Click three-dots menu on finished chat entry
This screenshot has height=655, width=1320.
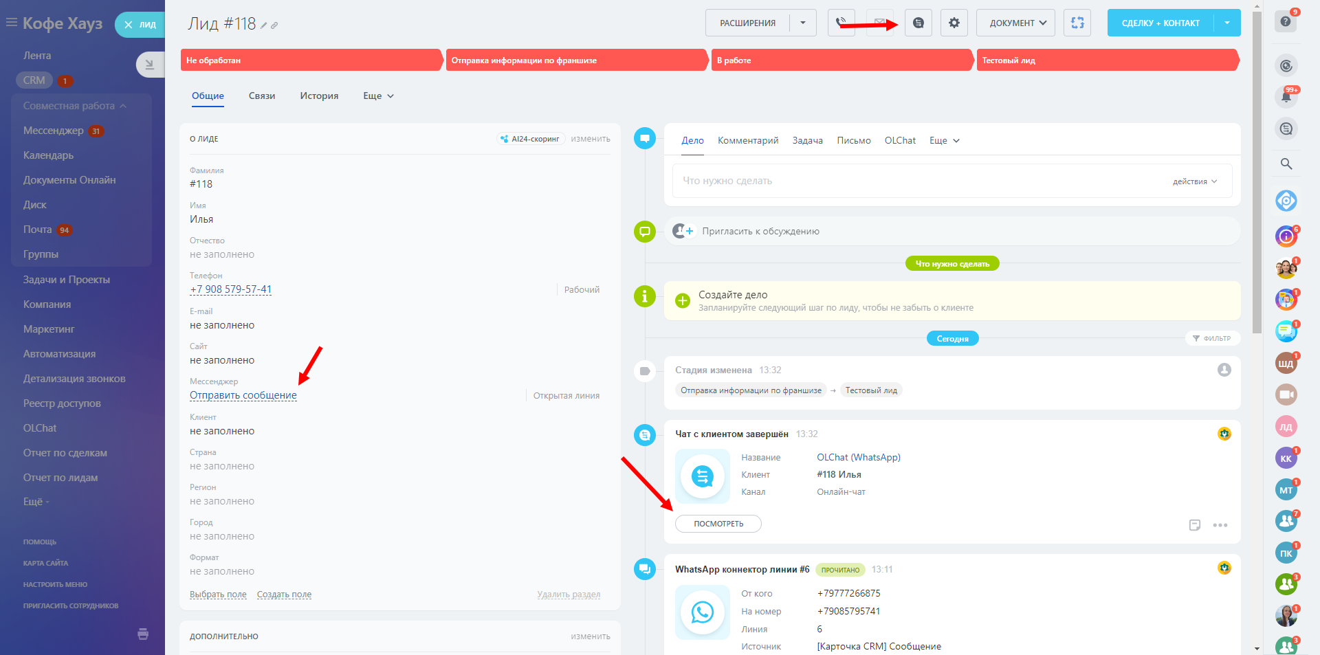(x=1220, y=525)
